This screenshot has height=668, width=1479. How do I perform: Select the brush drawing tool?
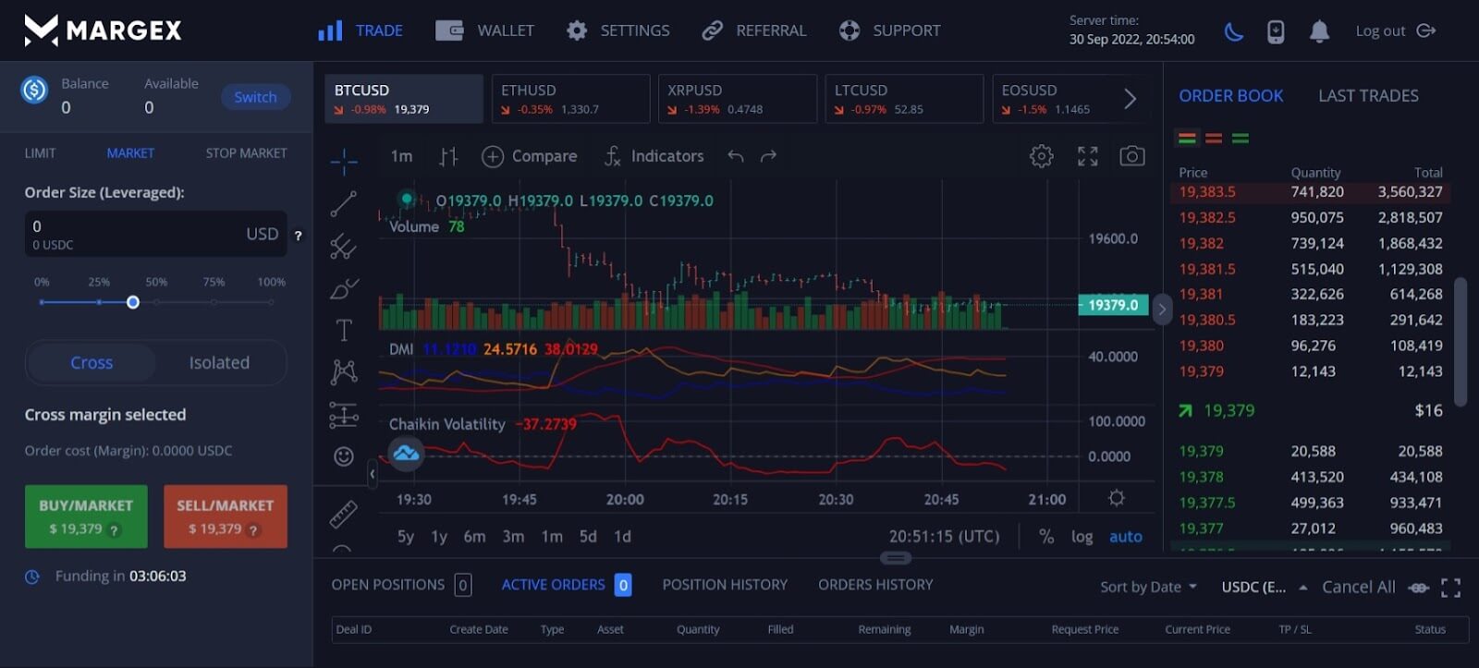coord(344,288)
